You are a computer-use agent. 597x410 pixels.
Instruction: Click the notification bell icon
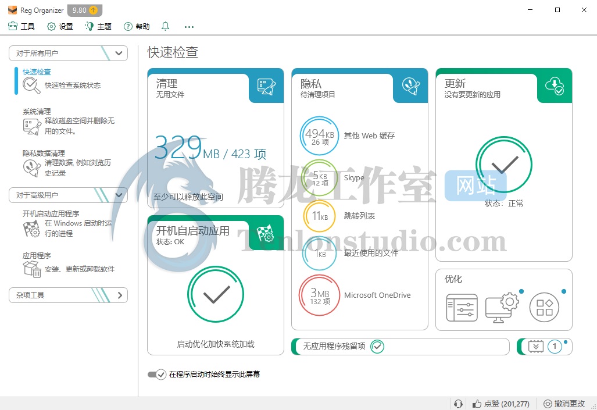[166, 26]
